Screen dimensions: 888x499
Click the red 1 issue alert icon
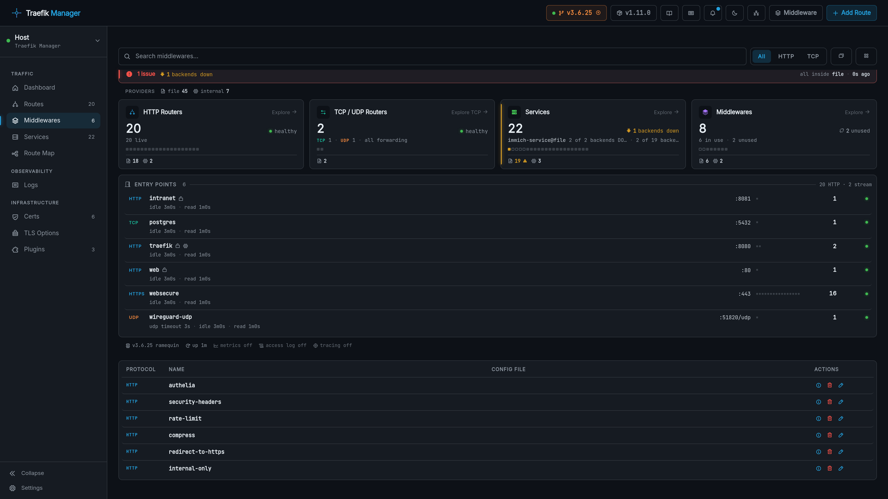[129, 74]
